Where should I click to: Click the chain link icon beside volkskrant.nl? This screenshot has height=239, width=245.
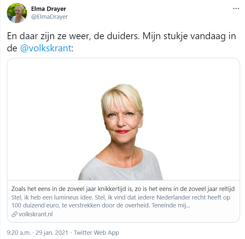pos(14,214)
